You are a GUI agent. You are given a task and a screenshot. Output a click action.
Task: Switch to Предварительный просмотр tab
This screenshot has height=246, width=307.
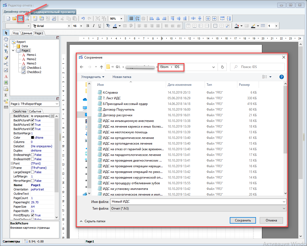[53, 12]
